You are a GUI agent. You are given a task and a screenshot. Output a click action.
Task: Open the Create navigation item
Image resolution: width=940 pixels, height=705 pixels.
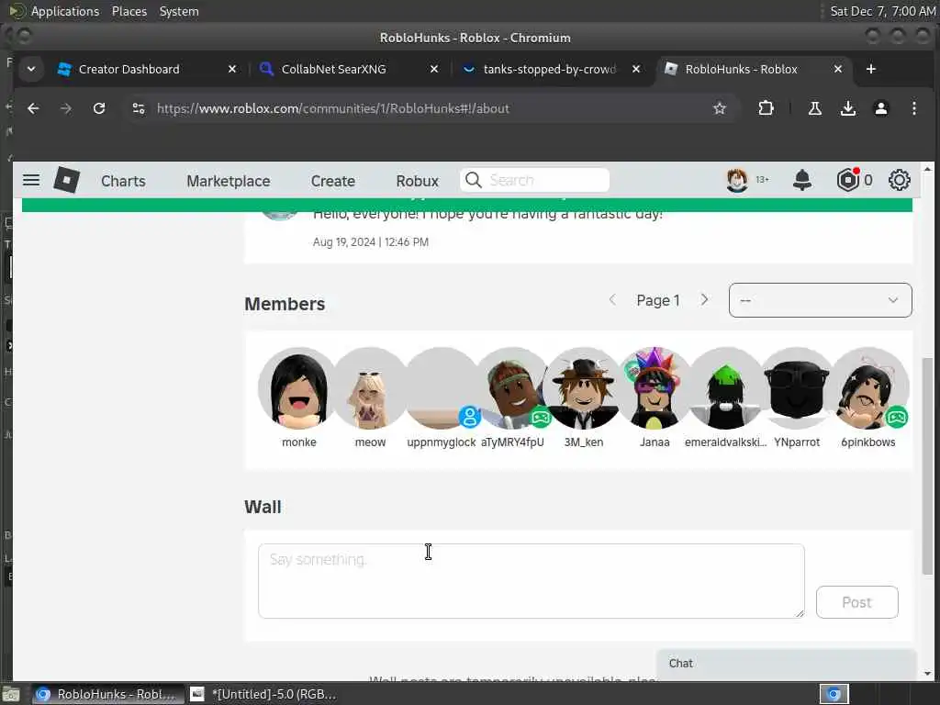click(x=332, y=181)
